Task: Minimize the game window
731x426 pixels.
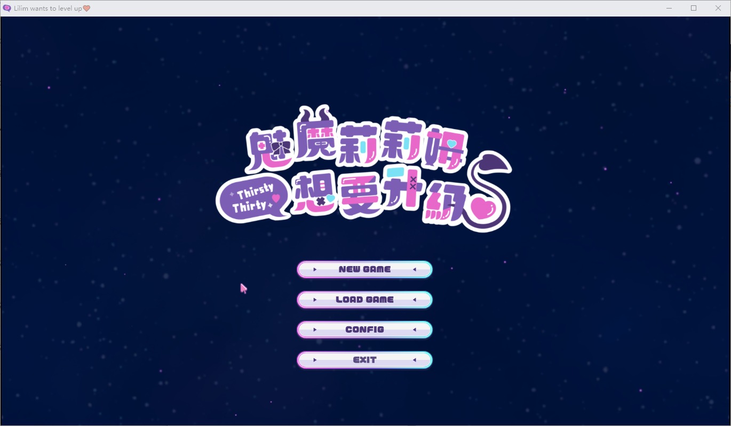Action: point(669,8)
